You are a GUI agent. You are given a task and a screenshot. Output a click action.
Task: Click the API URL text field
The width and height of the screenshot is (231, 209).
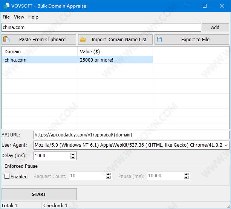[131, 135]
